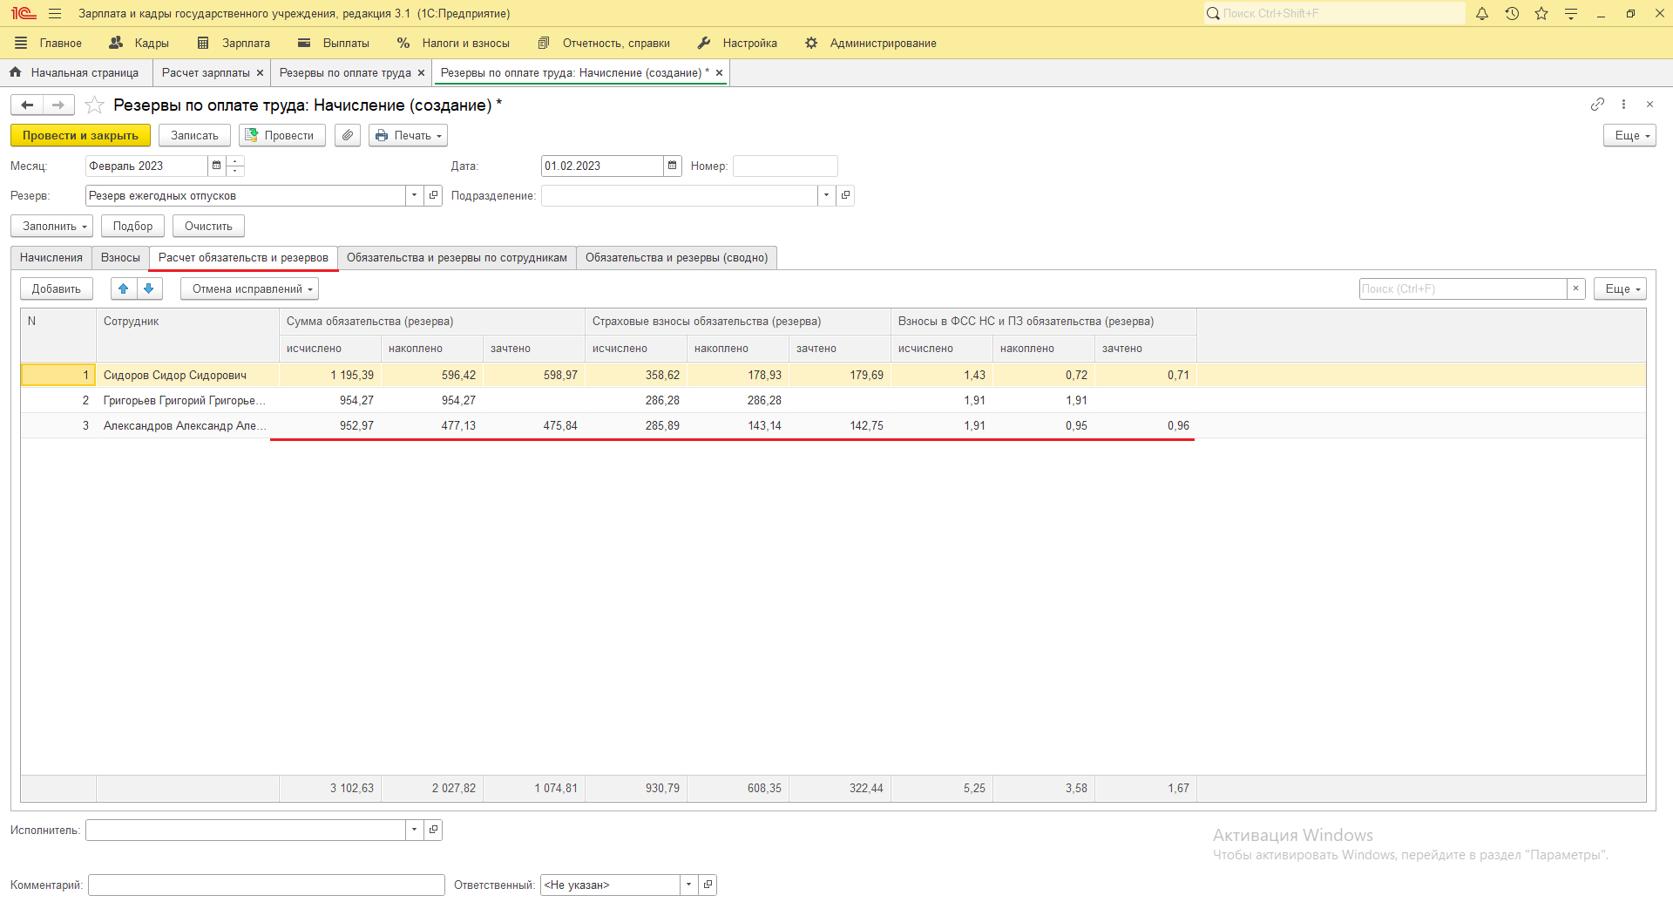Move row down with blue arrow
Viewport: 1673px width, 902px height.
pos(149,289)
